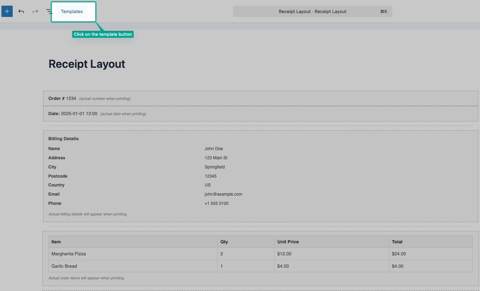
Task: Open the block inserter plus button
Action: pyautogui.click(x=7, y=11)
